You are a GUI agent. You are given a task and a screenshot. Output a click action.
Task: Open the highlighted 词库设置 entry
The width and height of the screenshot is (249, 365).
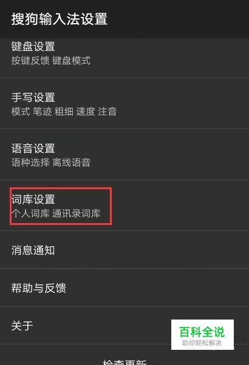[x=124, y=206]
